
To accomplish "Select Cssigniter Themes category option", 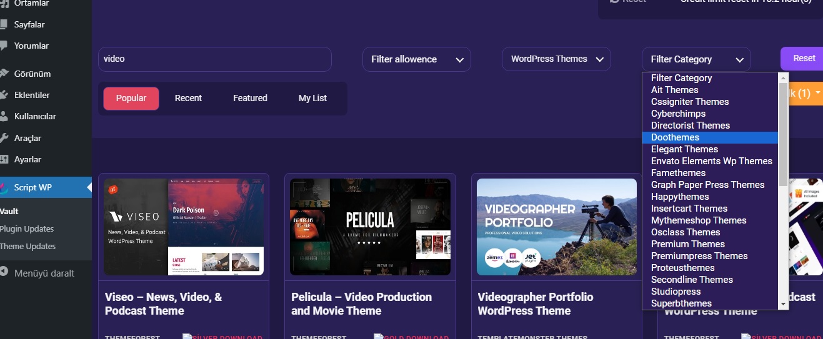I will coord(710,102).
